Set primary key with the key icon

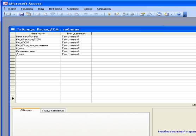[x=109, y=14]
